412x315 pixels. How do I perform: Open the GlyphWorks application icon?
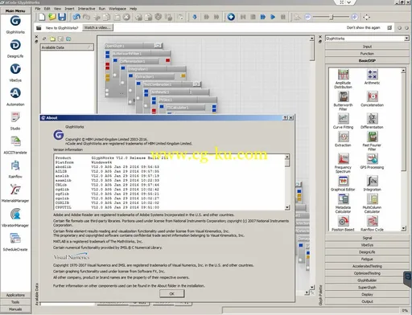coord(15,21)
